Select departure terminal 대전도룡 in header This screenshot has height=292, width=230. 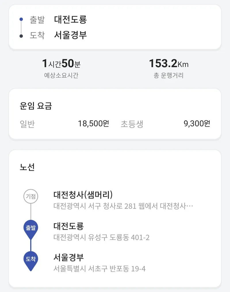coord(70,20)
